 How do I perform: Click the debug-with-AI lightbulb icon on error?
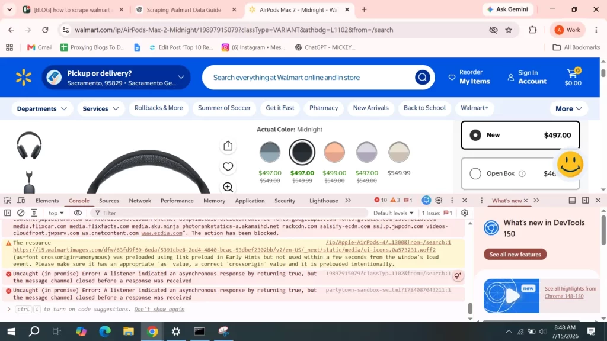tap(458, 276)
